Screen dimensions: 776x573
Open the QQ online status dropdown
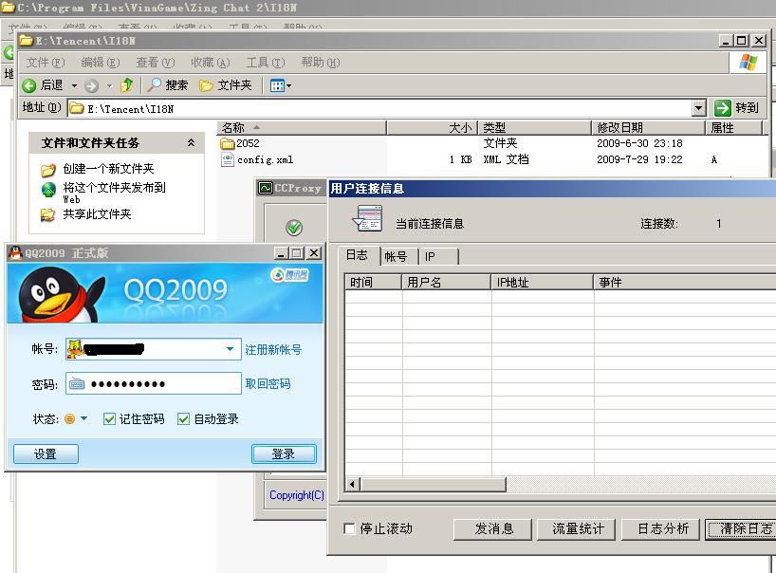84,418
